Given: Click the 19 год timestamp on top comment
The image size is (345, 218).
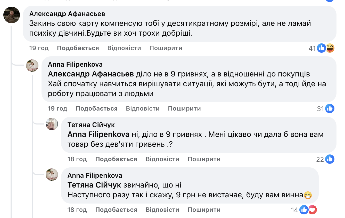Looking at the screenshot, I should pyautogui.click(x=39, y=48).
